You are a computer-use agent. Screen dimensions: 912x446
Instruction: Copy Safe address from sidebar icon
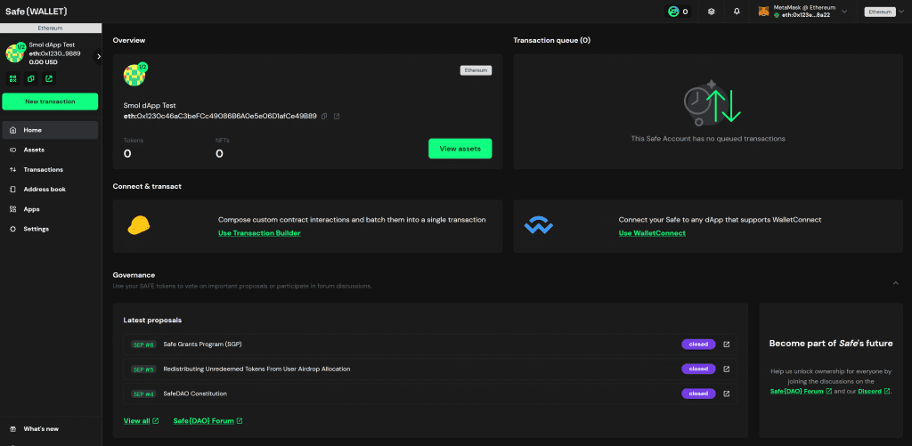31,78
